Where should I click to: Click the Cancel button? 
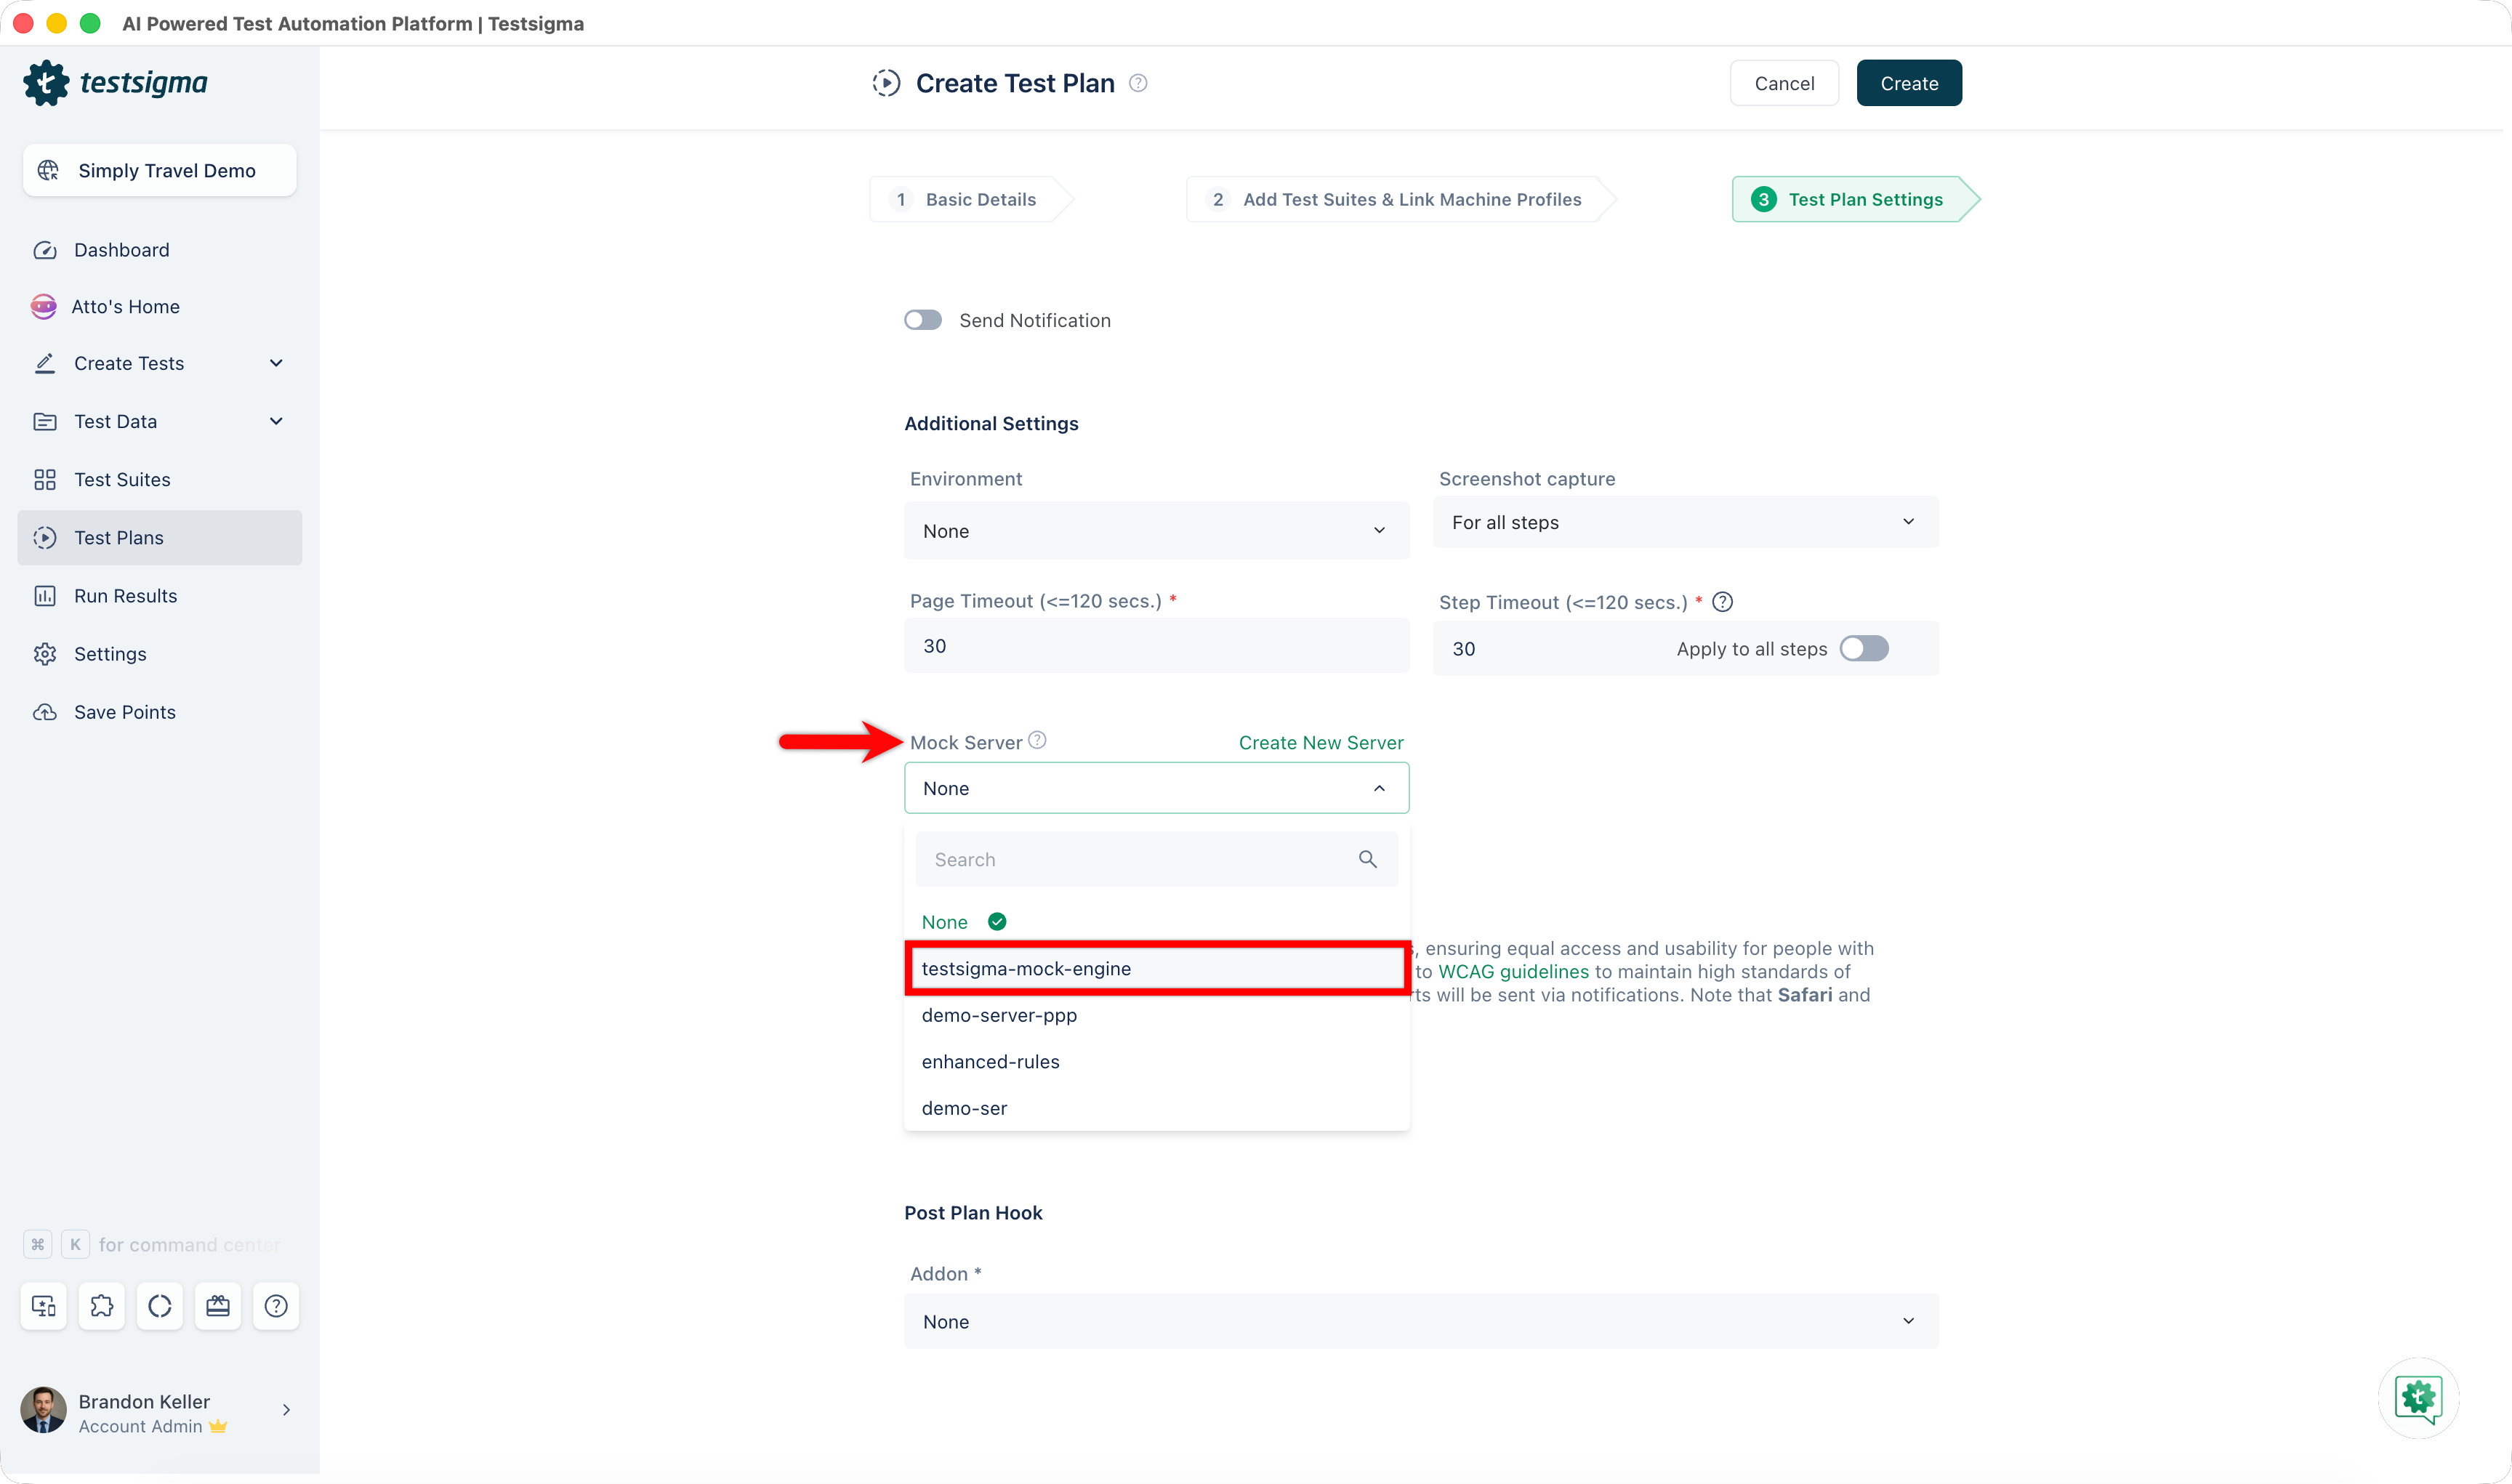[x=1784, y=83]
